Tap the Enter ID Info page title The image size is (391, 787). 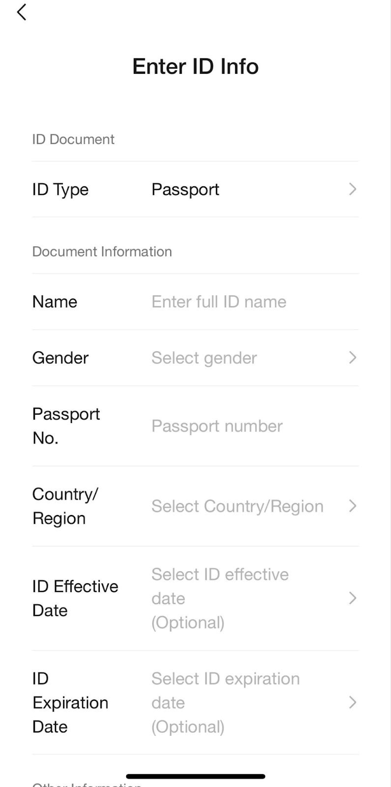point(195,66)
